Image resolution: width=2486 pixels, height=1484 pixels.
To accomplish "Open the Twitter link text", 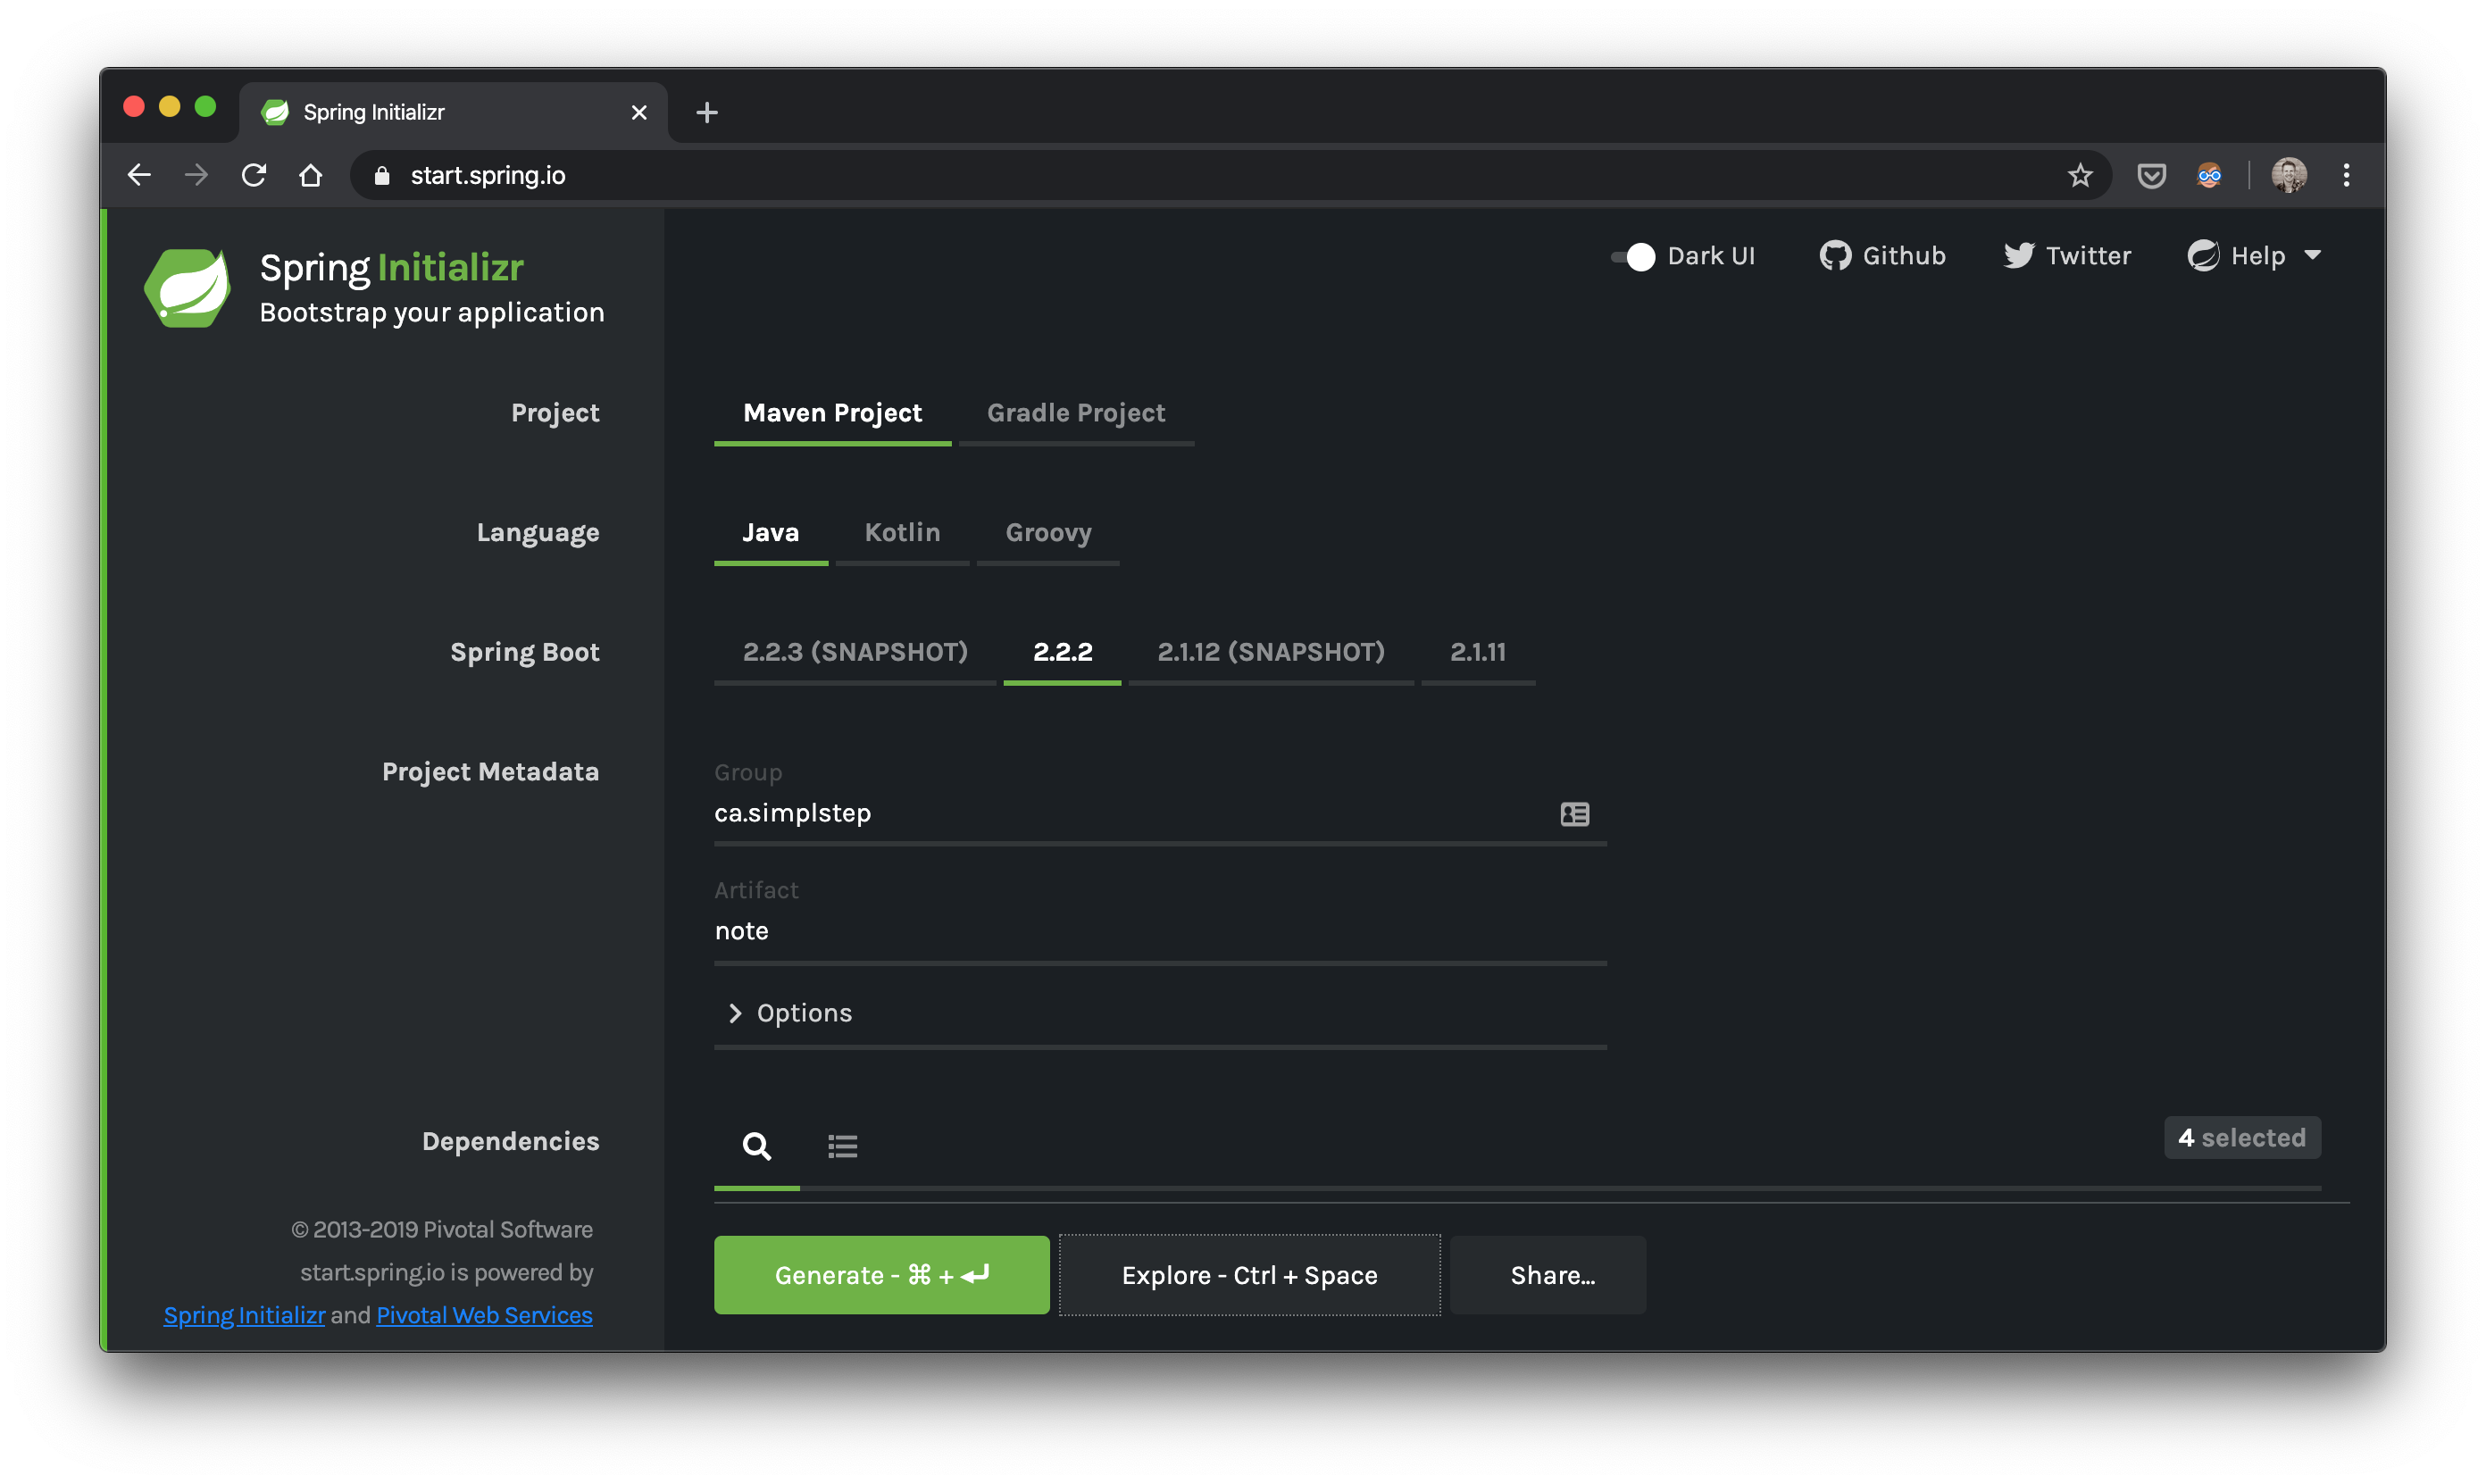I will point(2088,256).
